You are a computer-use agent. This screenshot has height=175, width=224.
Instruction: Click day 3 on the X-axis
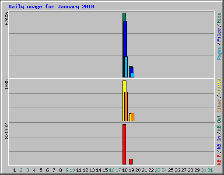pos(28,170)
